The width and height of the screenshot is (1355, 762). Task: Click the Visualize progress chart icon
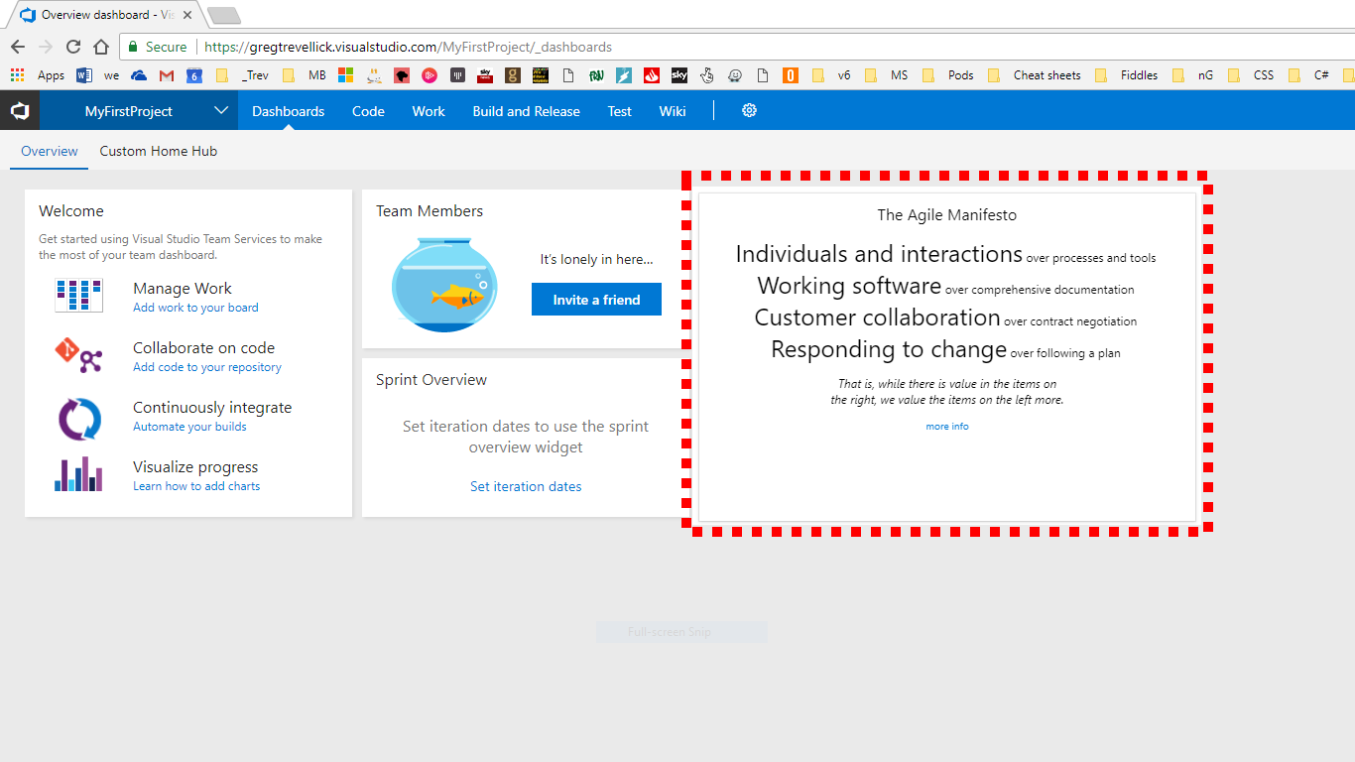[78, 475]
